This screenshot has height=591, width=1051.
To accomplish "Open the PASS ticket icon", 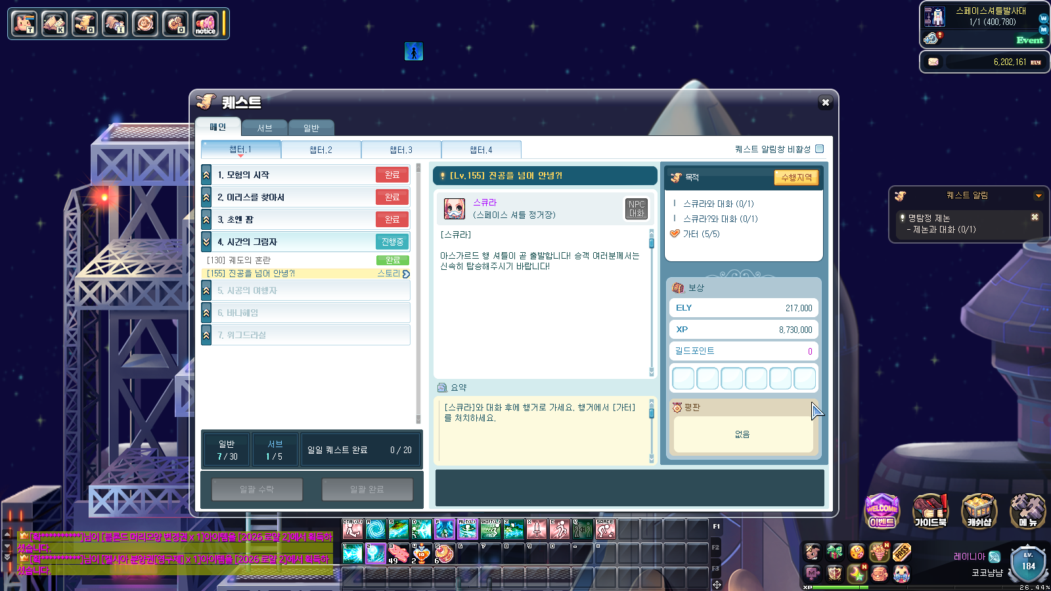I will (x=901, y=552).
